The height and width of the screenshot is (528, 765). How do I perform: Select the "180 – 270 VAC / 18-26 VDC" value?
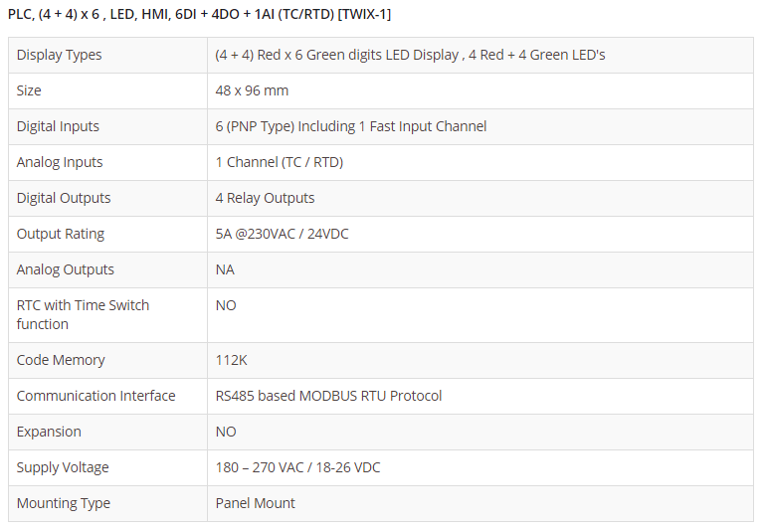tap(297, 467)
